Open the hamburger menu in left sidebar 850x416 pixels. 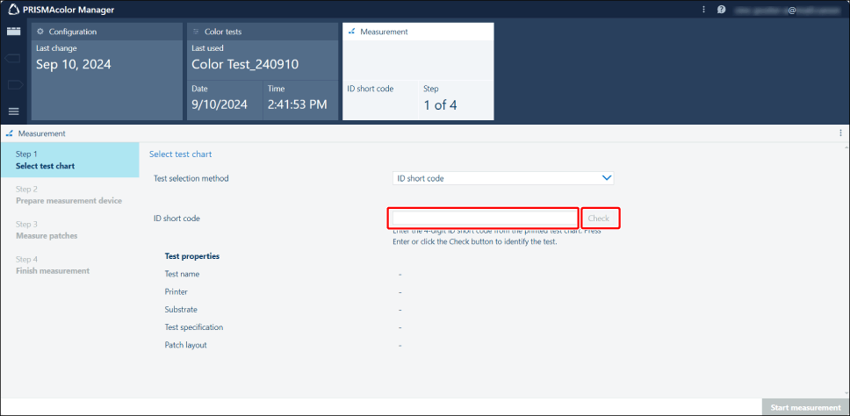13,111
